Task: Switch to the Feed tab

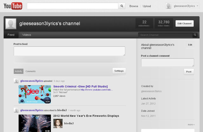Action: click(x=11, y=35)
